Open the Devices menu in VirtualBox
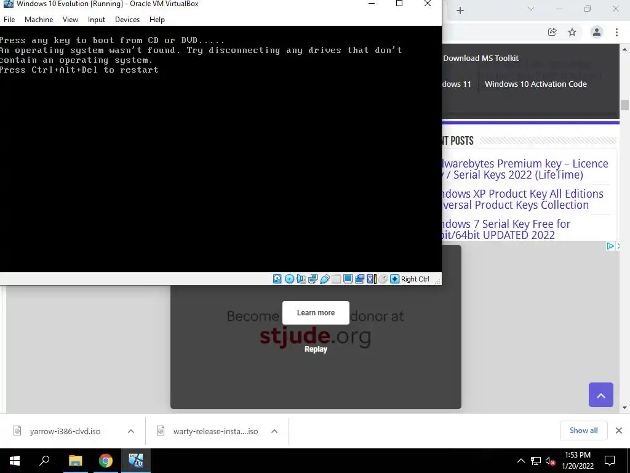Image resolution: width=630 pixels, height=473 pixels. [x=127, y=19]
